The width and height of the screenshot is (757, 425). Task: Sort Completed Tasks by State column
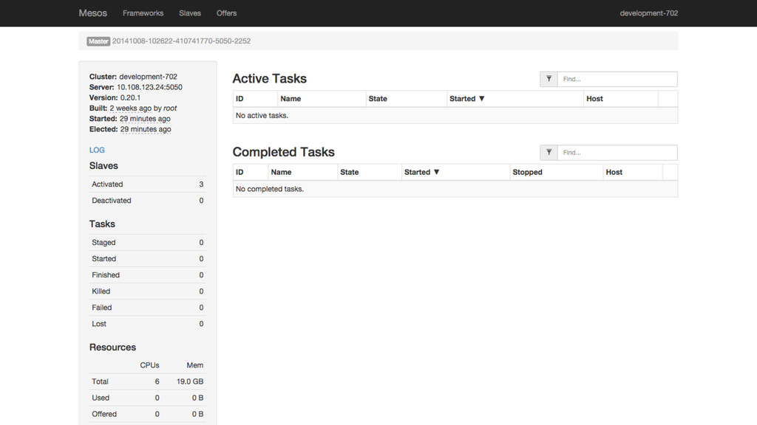349,172
